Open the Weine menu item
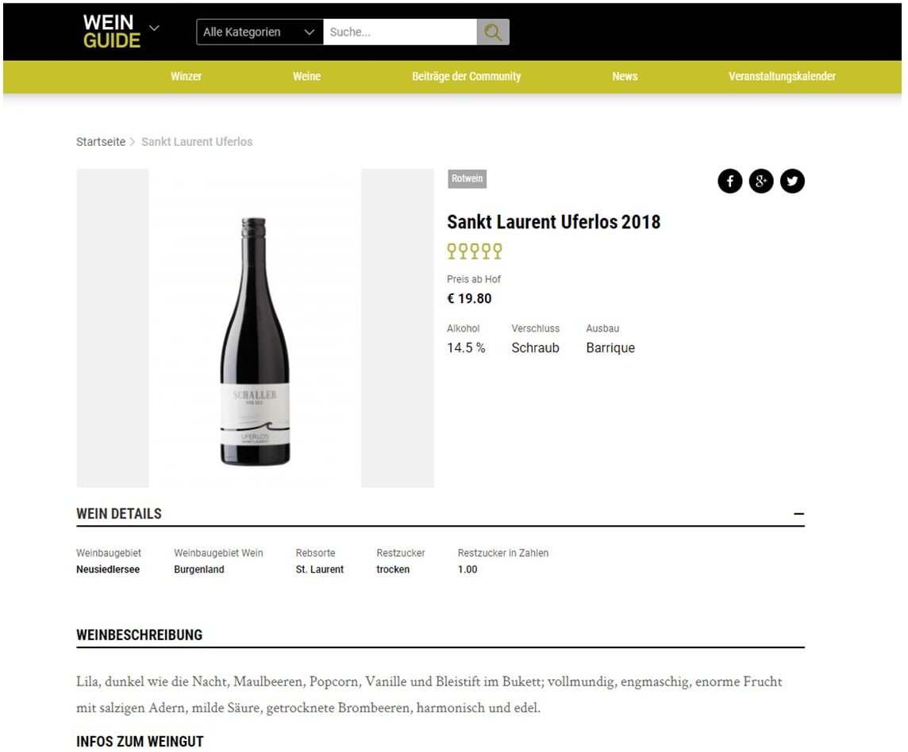The width and height of the screenshot is (908, 752). click(x=306, y=76)
